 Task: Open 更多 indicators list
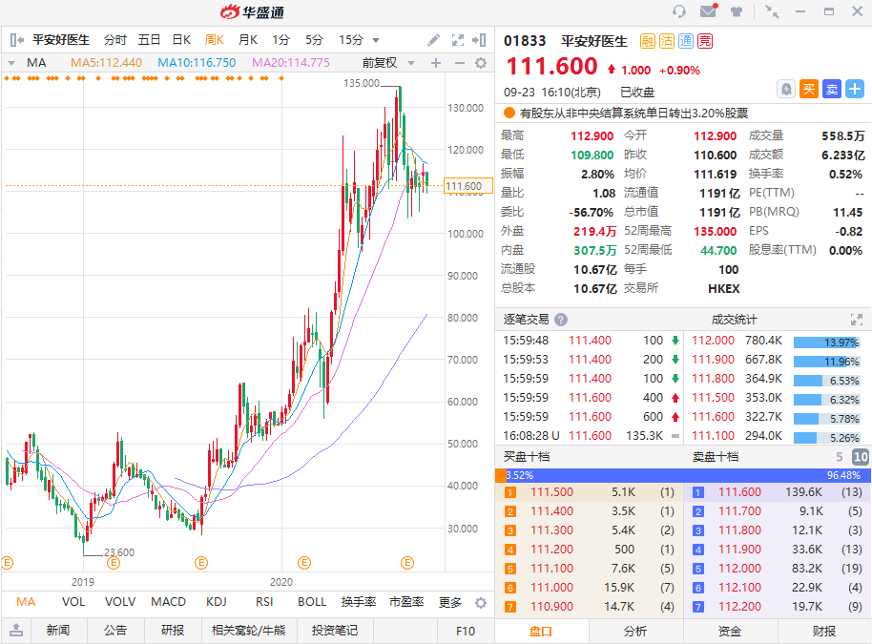tap(450, 602)
